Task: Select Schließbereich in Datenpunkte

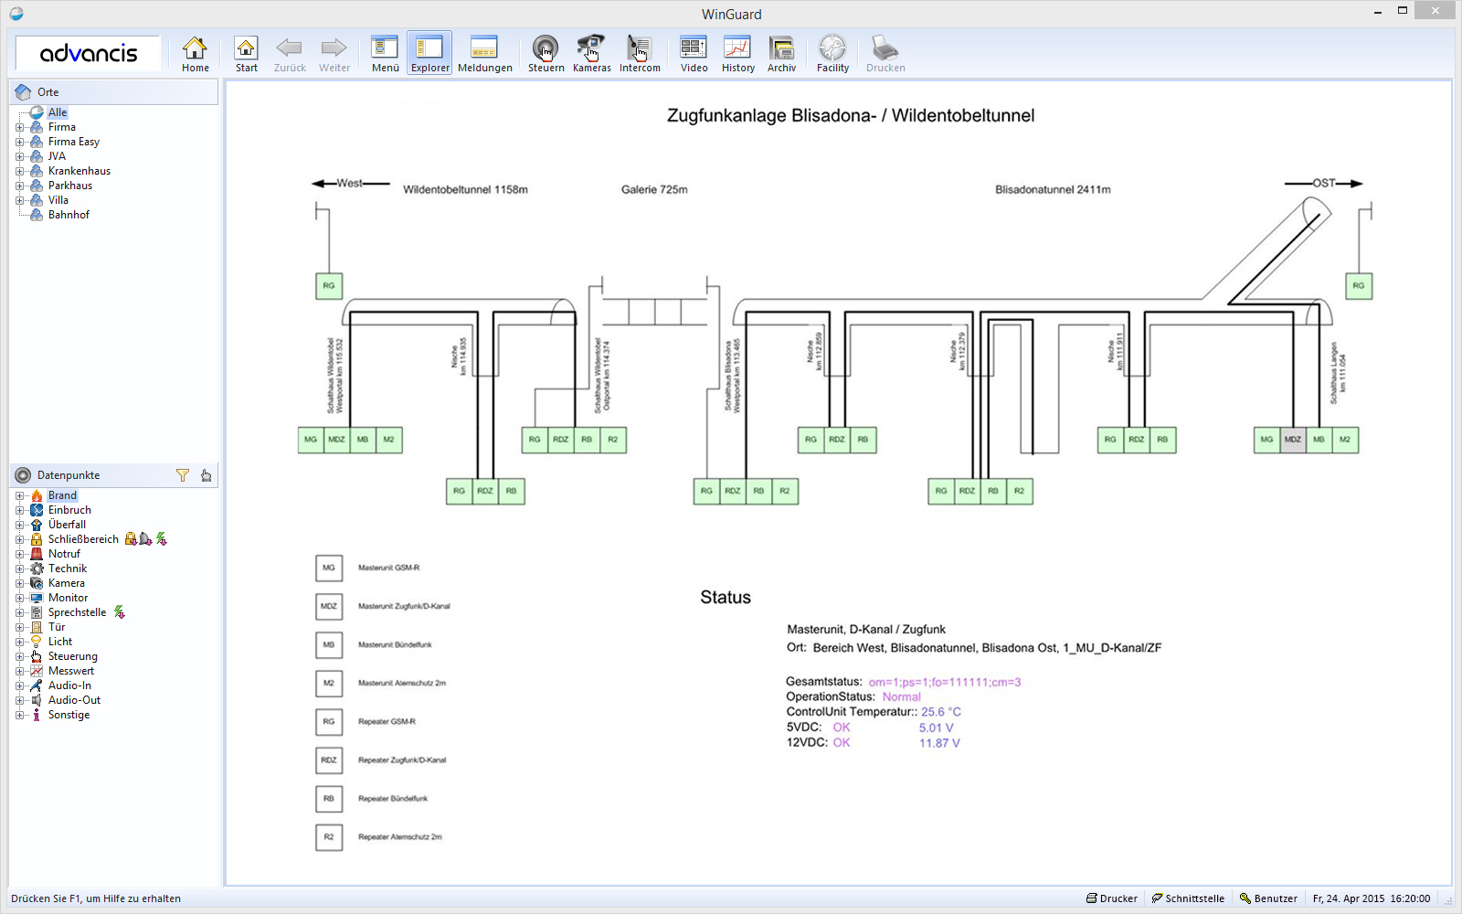Action: click(x=83, y=539)
